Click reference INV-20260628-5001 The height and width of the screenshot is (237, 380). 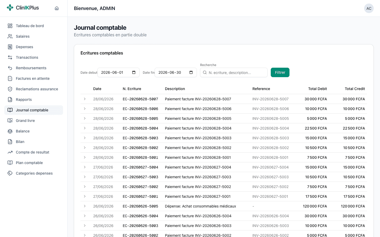coord(270,157)
